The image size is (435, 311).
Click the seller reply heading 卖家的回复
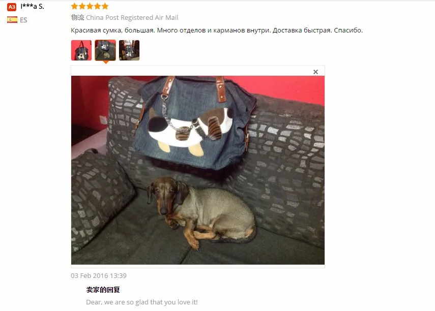pyautogui.click(x=103, y=290)
